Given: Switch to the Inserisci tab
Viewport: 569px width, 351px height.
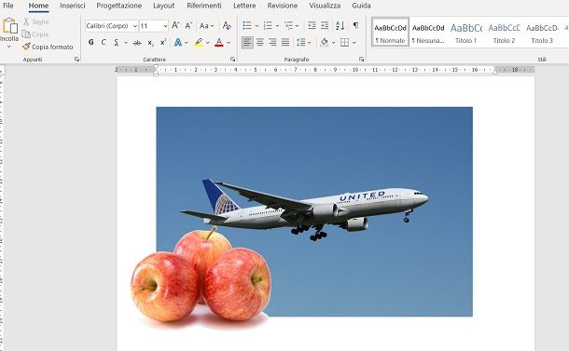Looking at the screenshot, I should tap(73, 6).
